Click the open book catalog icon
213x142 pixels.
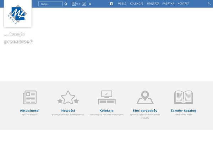click(184, 97)
